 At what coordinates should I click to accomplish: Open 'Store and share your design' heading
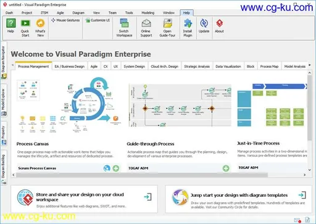80,197
